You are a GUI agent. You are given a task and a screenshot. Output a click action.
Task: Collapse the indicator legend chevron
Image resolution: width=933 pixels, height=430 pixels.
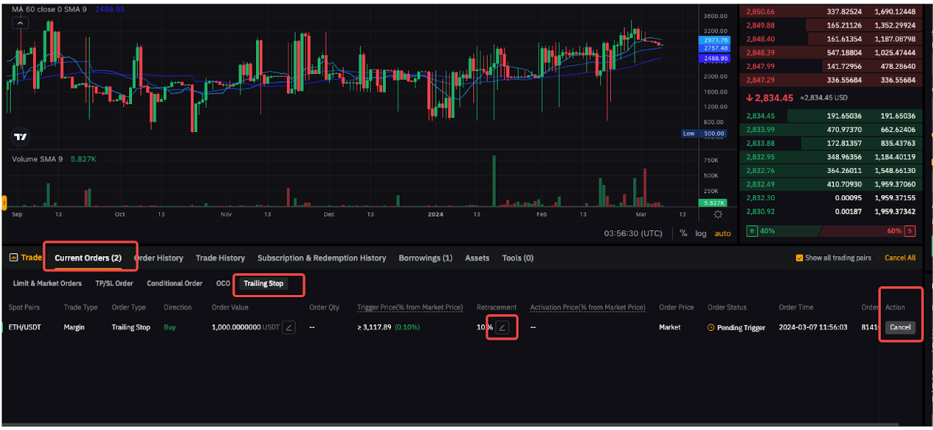(x=21, y=23)
